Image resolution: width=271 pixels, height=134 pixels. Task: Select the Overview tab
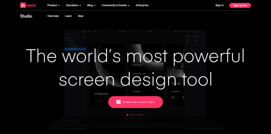[x=53, y=16]
